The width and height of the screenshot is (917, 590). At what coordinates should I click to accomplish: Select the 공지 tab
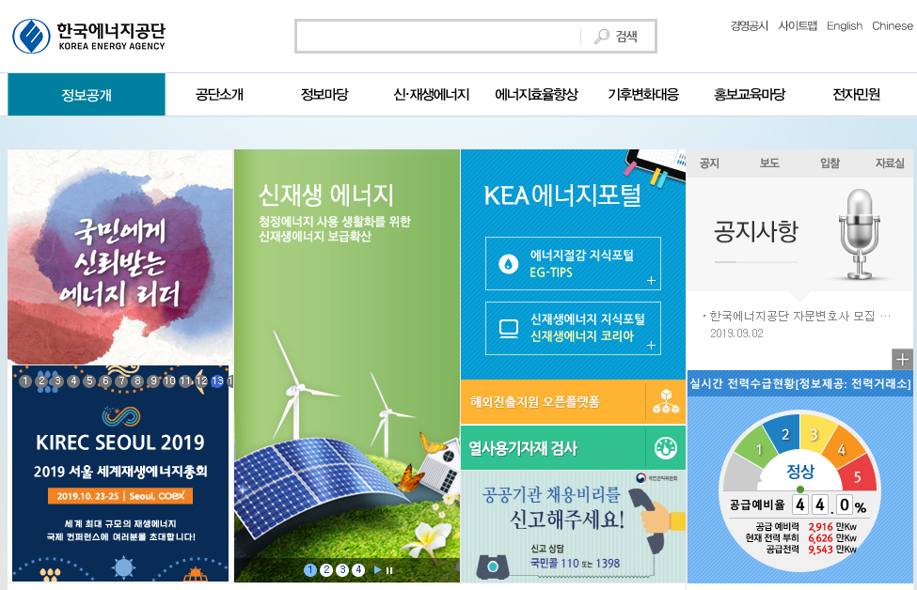[709, 163]
